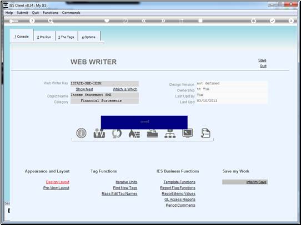Click the magnifier search icon in the toolbar
The image size is (301, 225).
51,21
